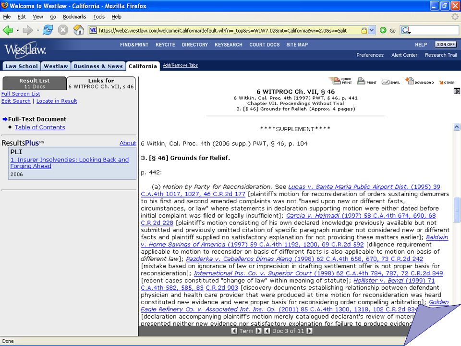Reload the page using Refresh icon

[48, 30]
